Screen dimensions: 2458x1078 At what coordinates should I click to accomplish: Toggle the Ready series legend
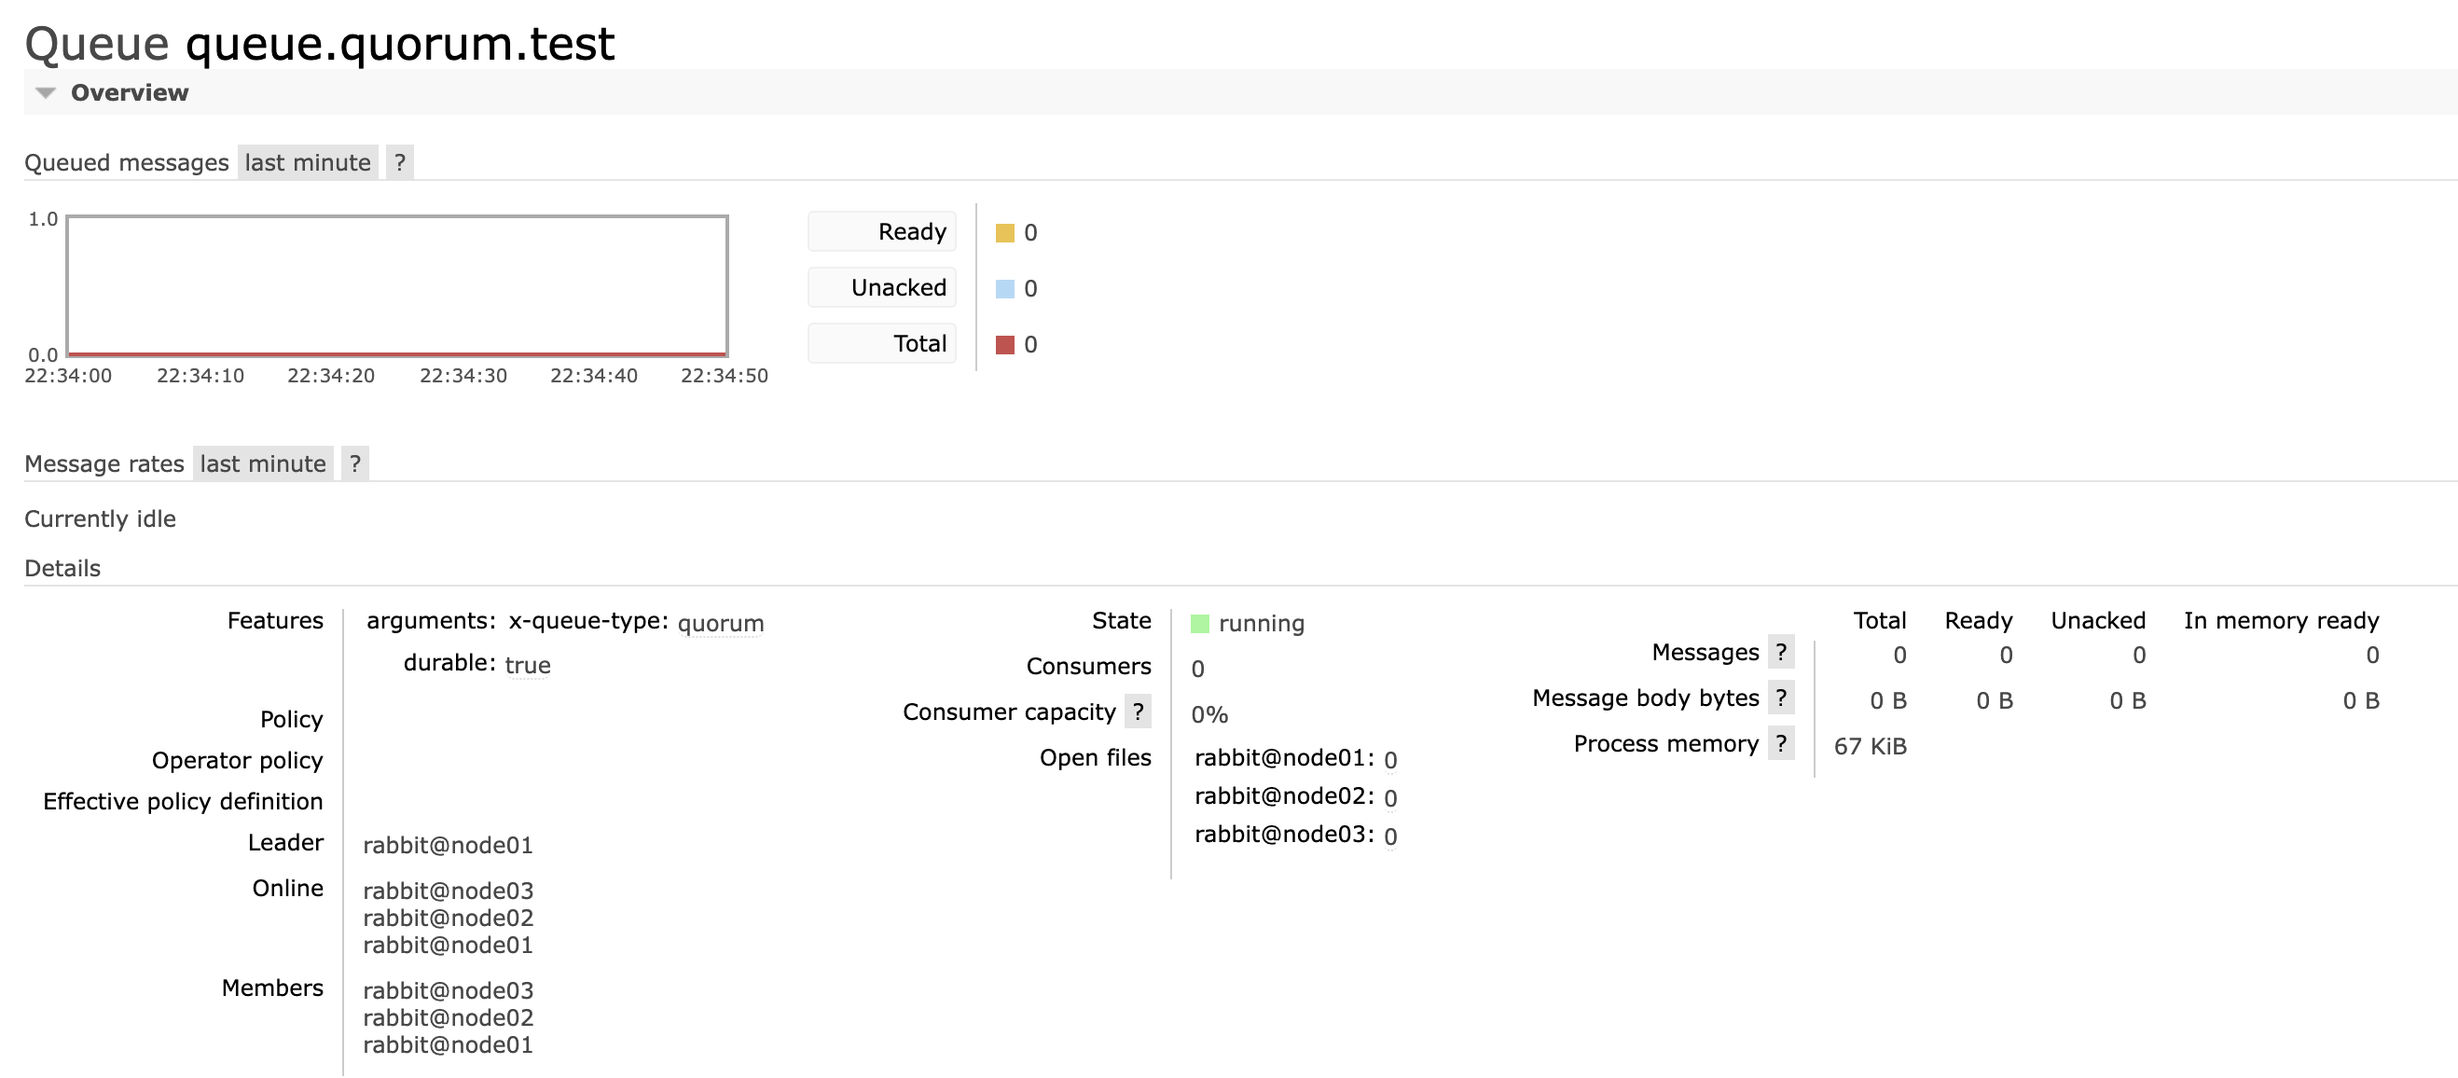pos(882,232)
